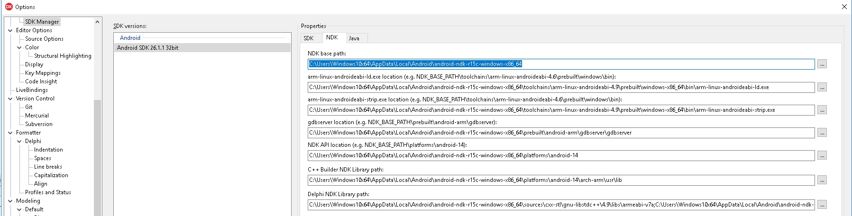Collapse the Version Control tree node
Viewport: 852px width, 216px height.
pyautogui.click(x=10, y=99)
